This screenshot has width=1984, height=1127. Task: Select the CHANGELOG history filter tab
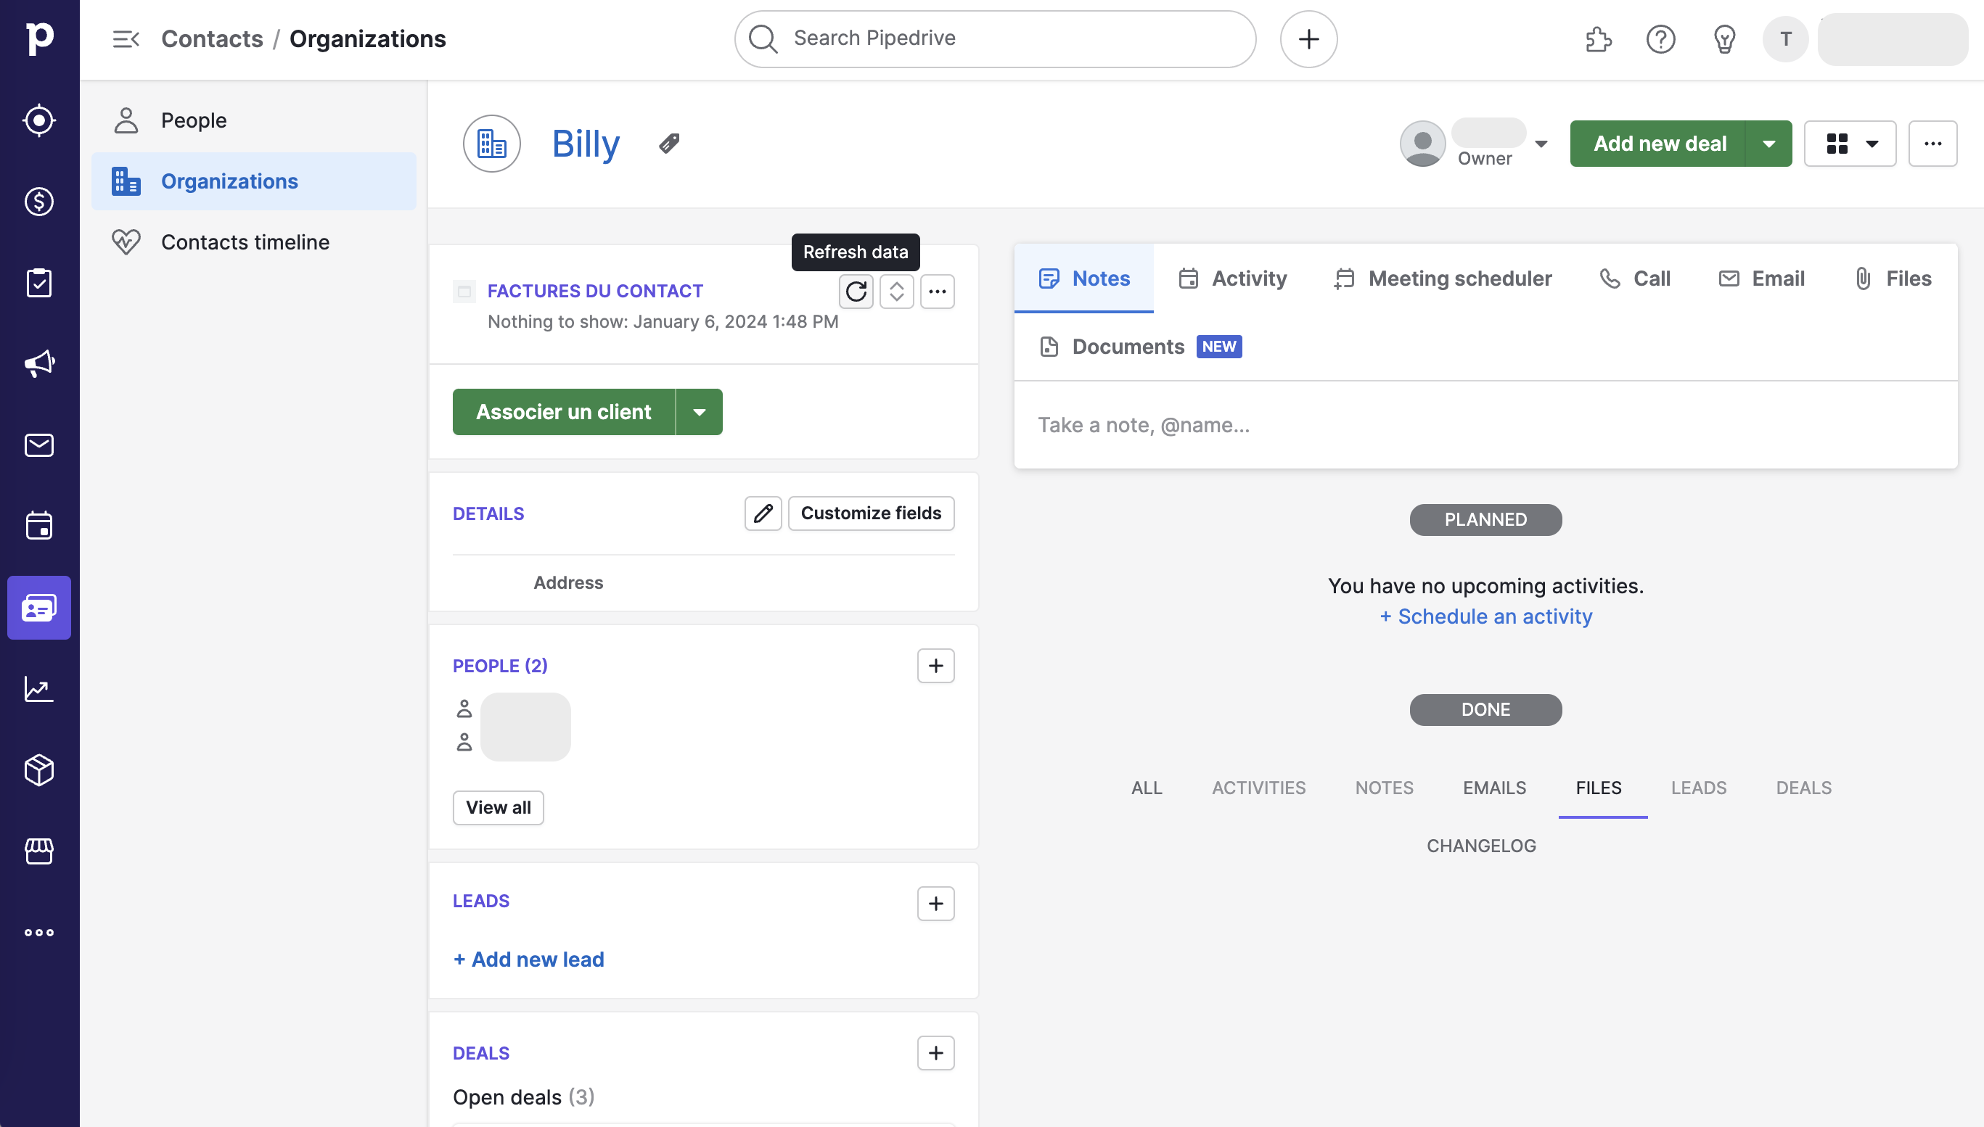(x=1480, y=846)
